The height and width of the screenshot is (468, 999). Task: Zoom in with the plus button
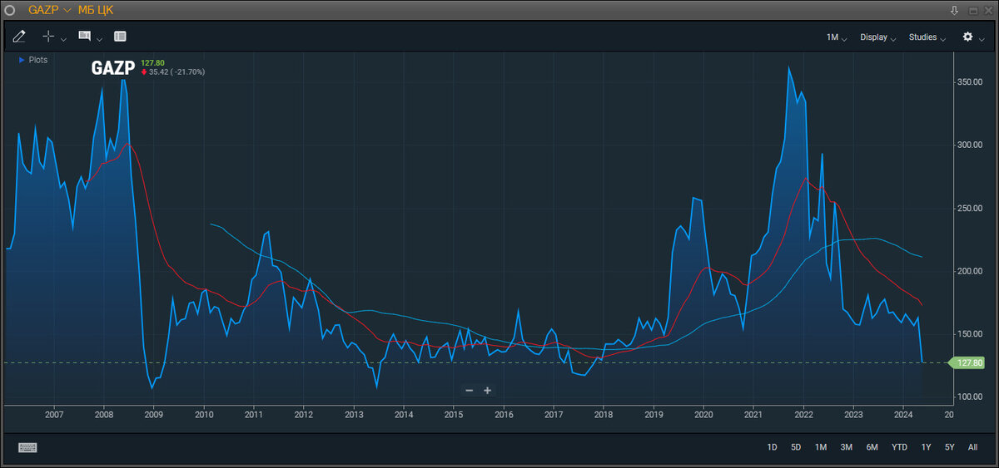(488, 391)
